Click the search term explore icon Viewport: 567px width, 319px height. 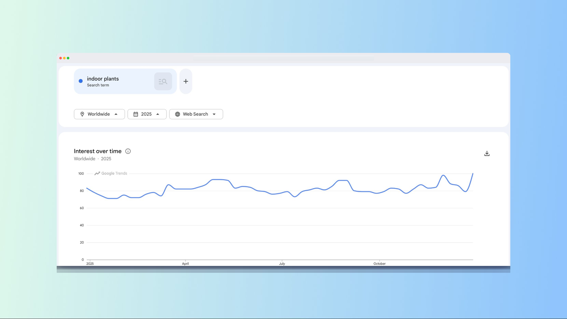[163, 82]
